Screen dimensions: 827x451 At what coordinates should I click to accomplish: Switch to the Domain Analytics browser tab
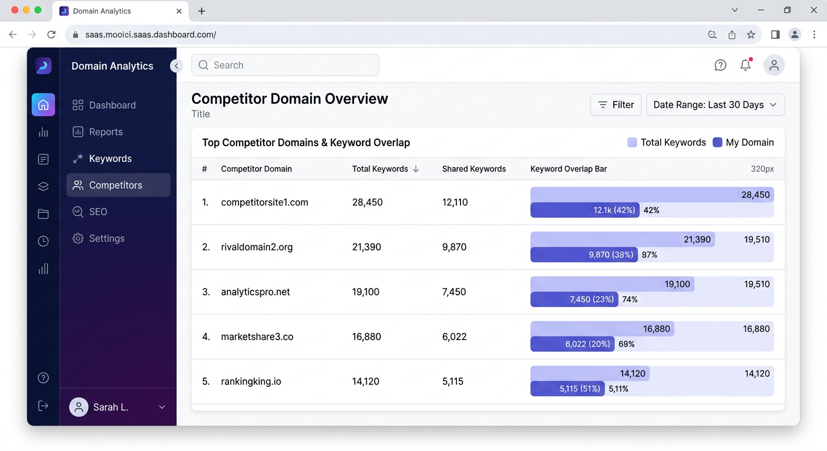coord(120,11)
